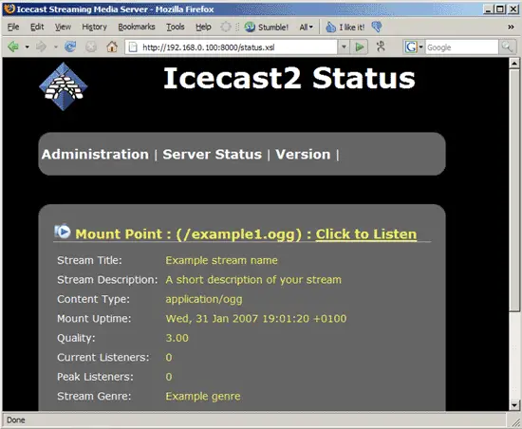The height and width of the screenshot is (429, 522).
Task: Click the Firefox icon in title bar
Action: [x=9, y=9]
